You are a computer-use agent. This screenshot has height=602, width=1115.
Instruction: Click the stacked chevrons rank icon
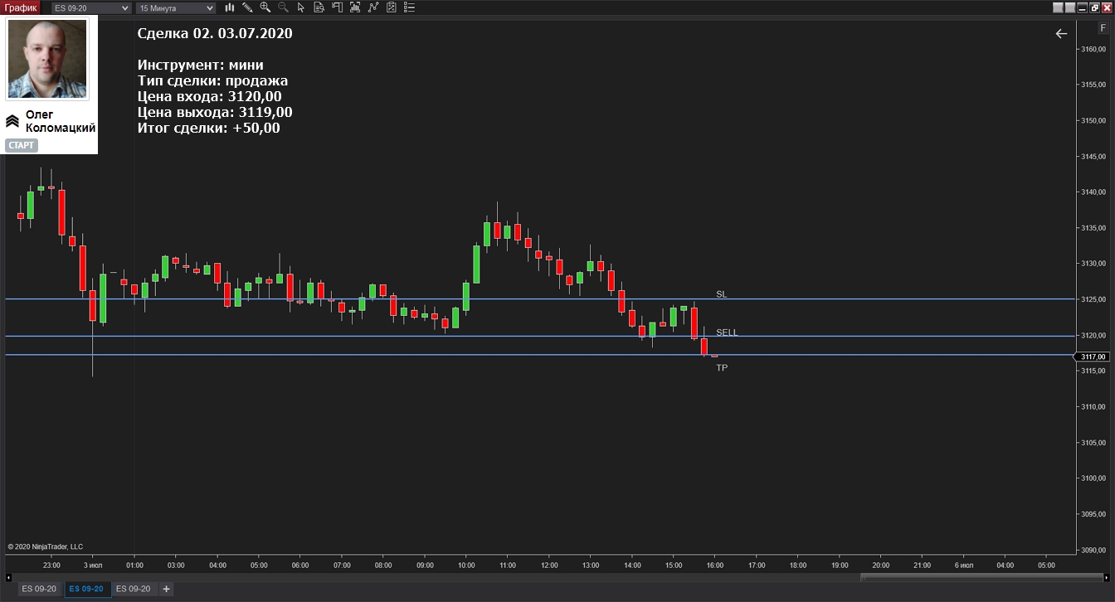point(12,121)
